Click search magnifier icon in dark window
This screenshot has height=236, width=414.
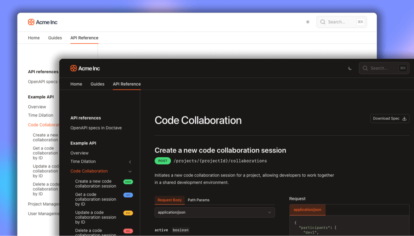click(365, 68)
